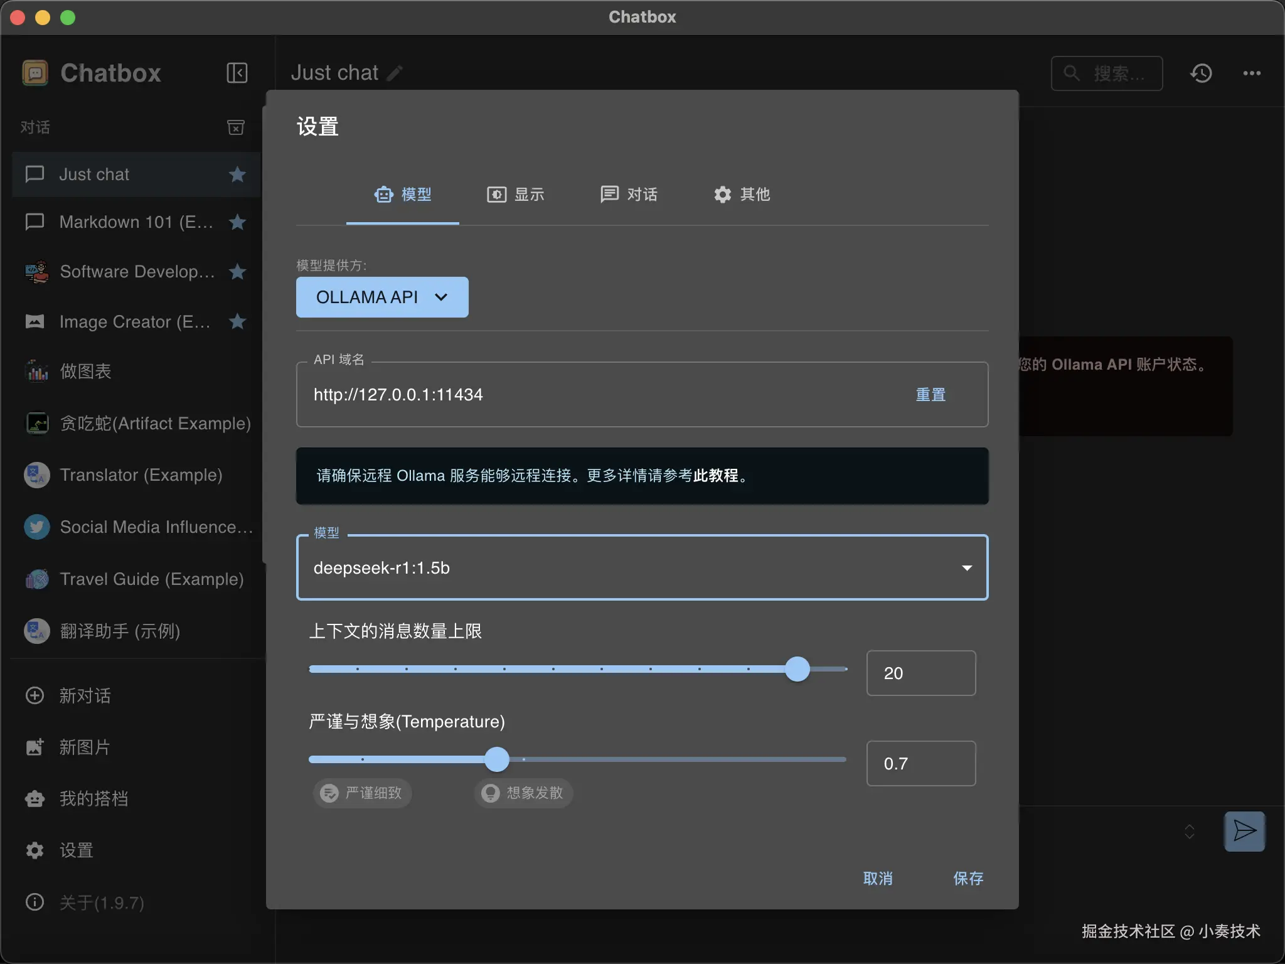Viewport: 1285px width, 964px height.
Task: Click the 新图片 new image icon
Action: click(35, 747)
